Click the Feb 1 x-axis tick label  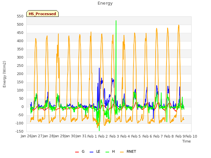tap(92, 136)
